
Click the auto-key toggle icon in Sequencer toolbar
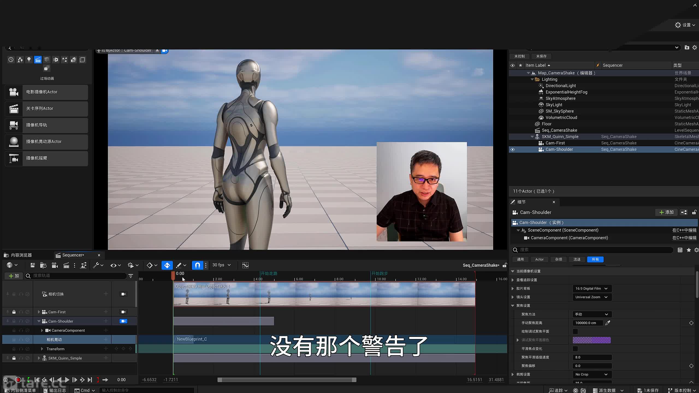tap(167, 265)
